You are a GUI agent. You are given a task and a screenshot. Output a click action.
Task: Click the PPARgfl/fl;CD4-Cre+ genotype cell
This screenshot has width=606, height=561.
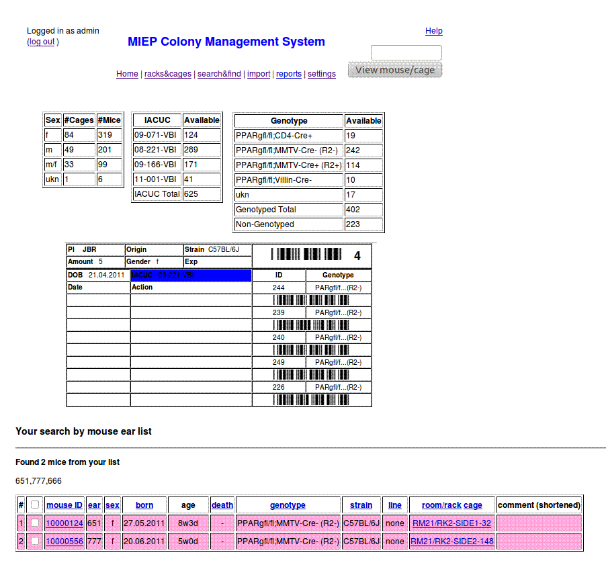(289, 136)
